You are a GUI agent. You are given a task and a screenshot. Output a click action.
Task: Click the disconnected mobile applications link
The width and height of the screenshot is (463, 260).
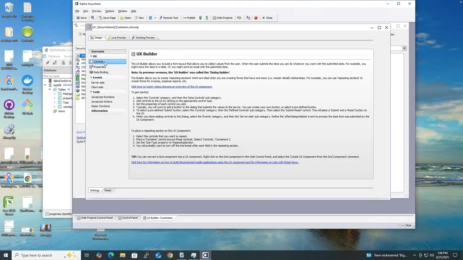coord(215,162)
